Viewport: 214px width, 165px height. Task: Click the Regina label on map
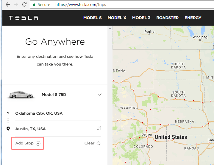coord(149,32)
